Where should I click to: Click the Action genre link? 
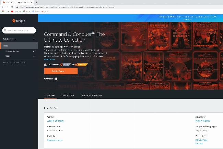(51, 121)
